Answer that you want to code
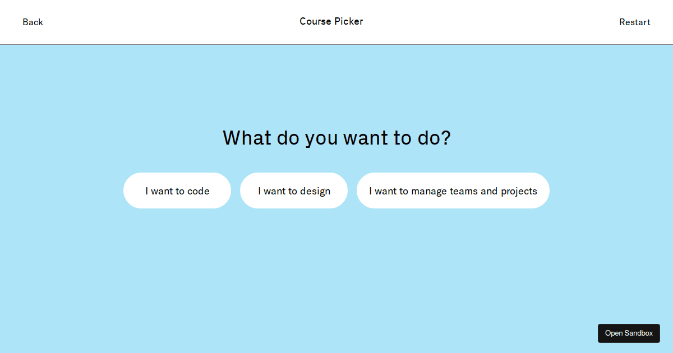Viewport: 673px width, 353px height. pos(177,191)
